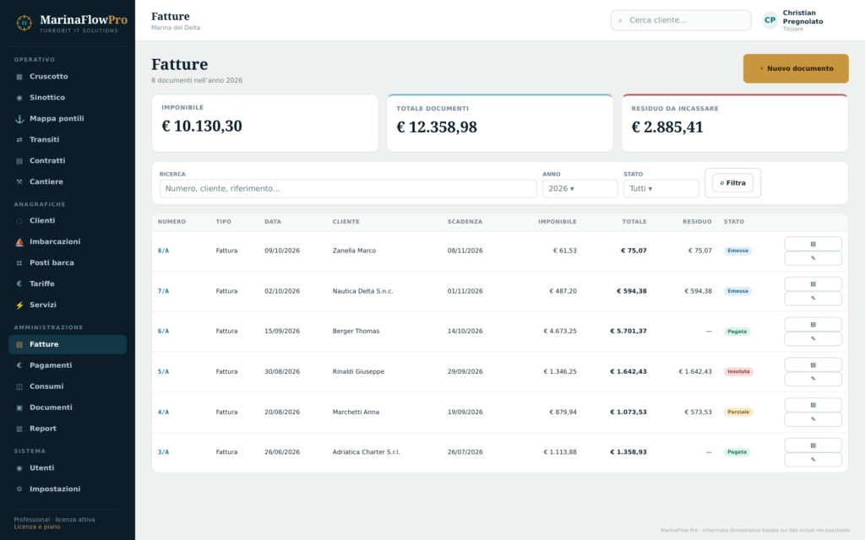Go to Utenti in the sidebar

point(68,467)
